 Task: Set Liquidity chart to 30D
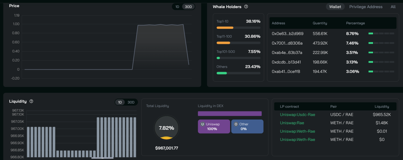[x=131, y=102]
